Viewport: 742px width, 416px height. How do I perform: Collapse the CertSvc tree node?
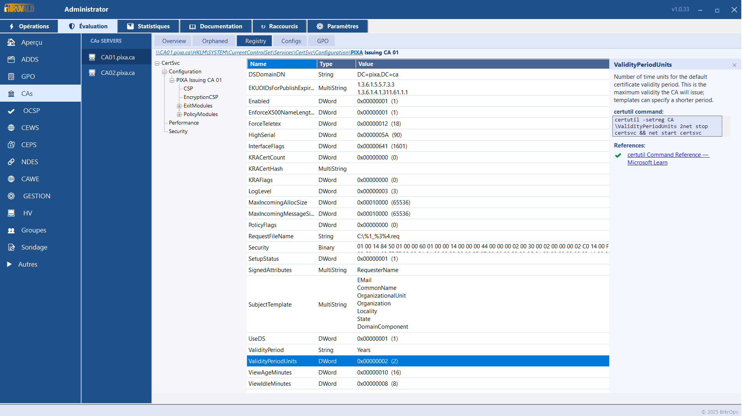coord(157,63)
